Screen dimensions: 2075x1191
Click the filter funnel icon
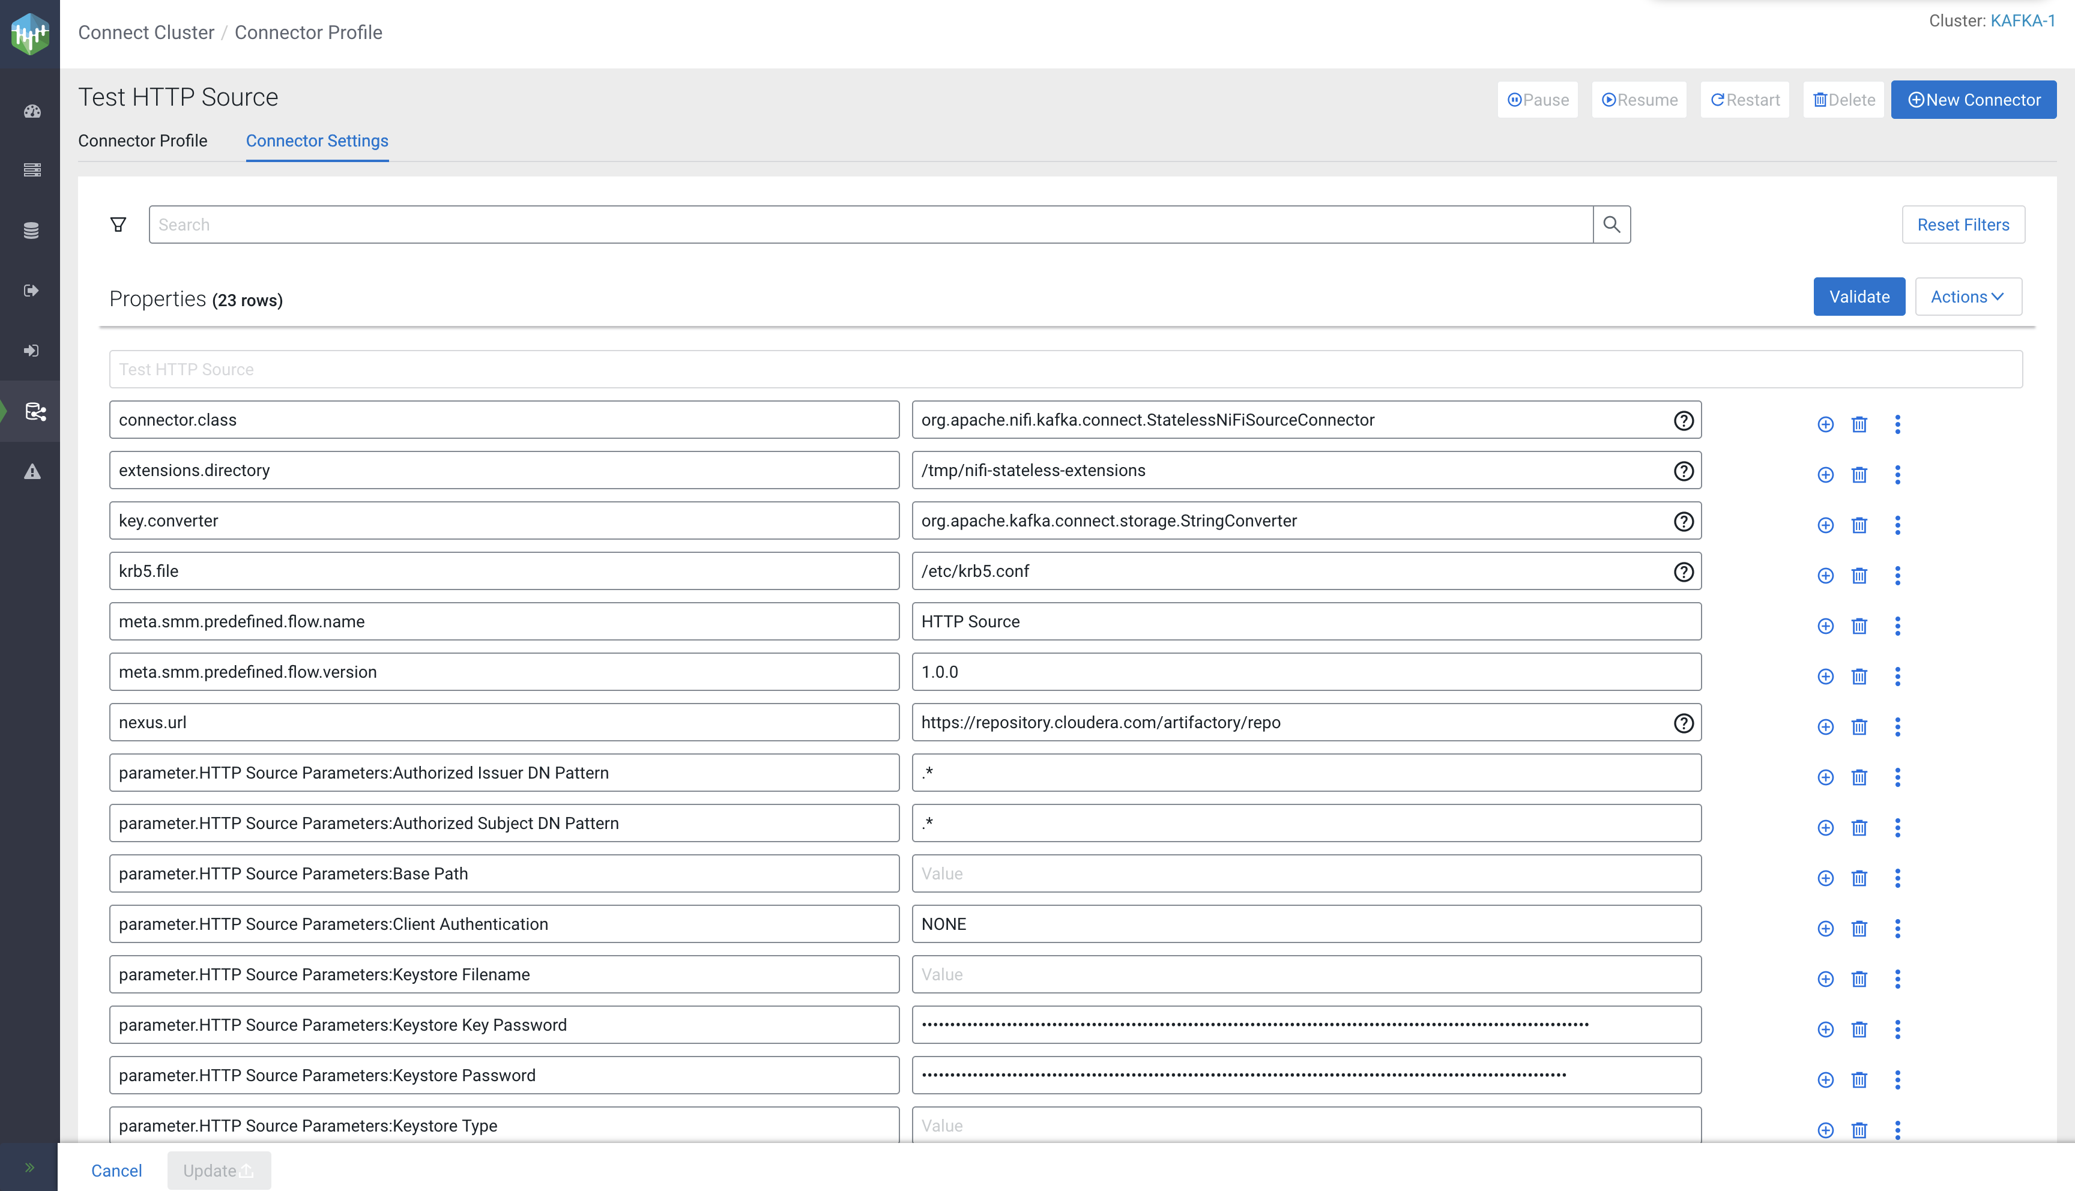pyautogui.click(x=119, y=224)
